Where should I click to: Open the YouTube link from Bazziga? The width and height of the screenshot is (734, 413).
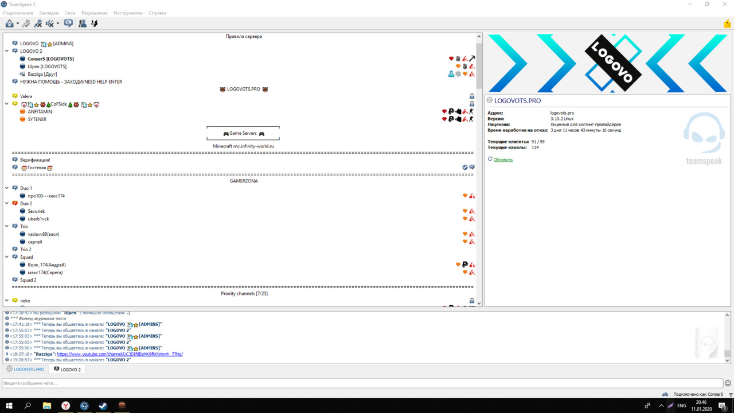119,354
